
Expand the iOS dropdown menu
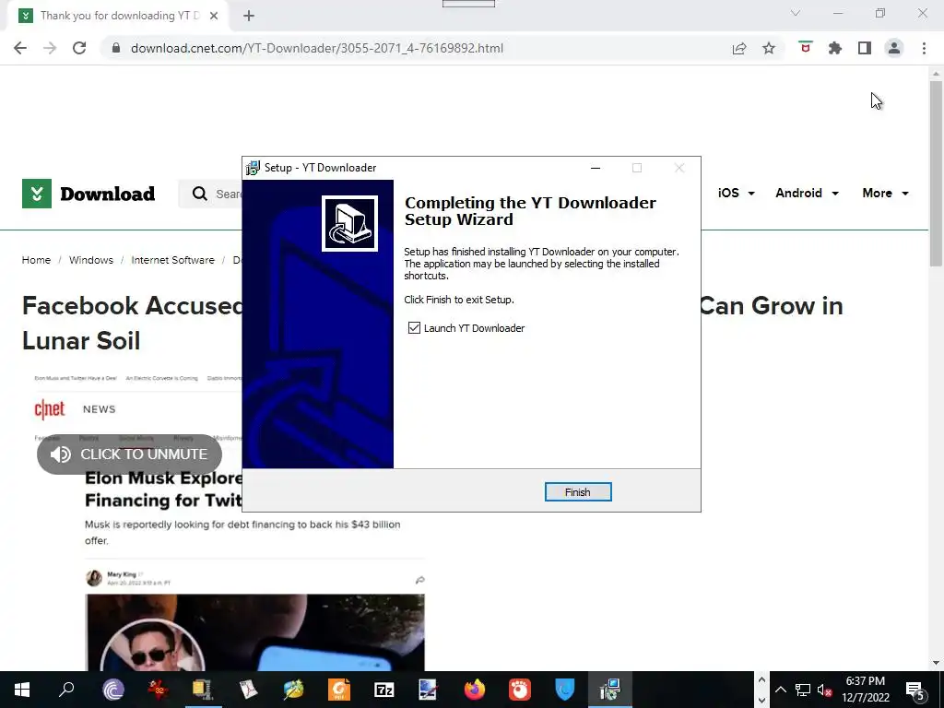click(x=736, y=194)
